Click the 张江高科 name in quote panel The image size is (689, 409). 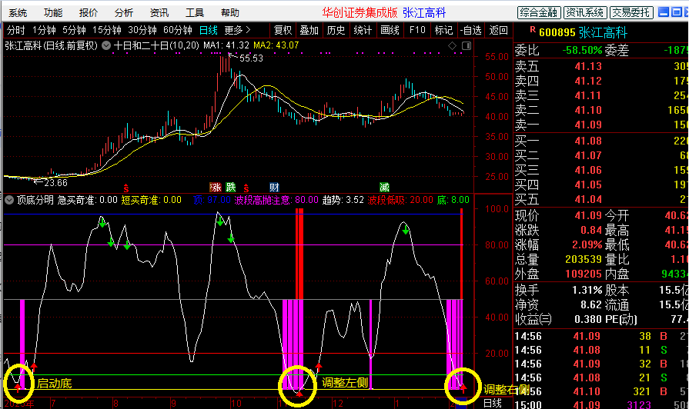[x=603, y=33]
